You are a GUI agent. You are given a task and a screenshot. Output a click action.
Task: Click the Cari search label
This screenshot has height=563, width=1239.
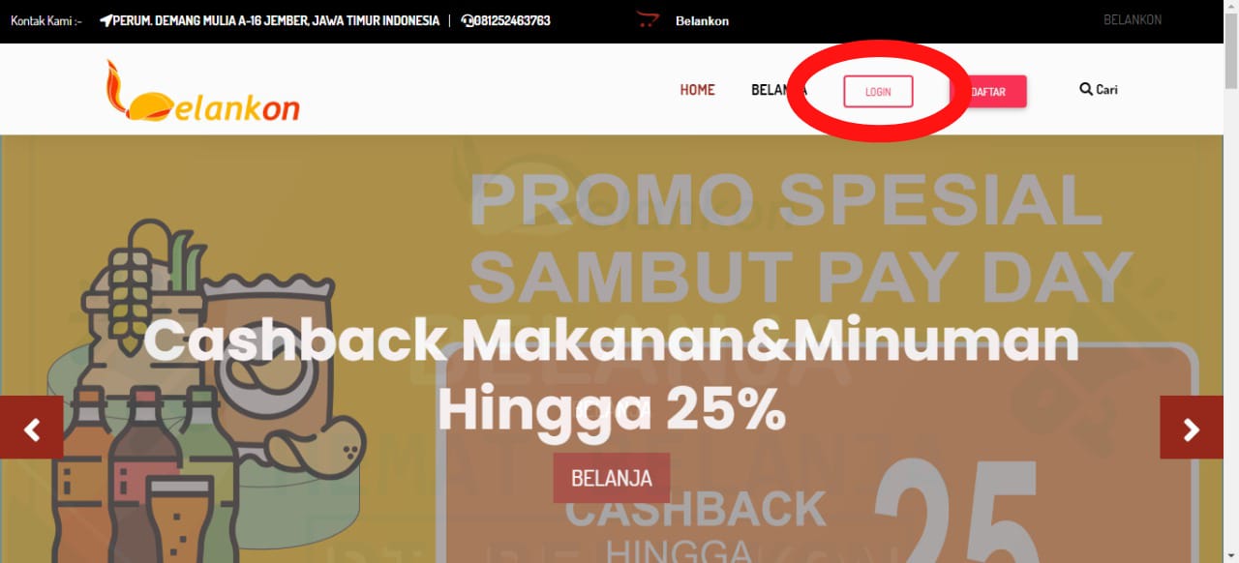click(1106, 89)
